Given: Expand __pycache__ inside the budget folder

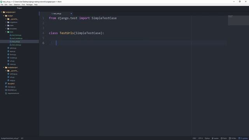Looking at the screenshot, I should pyautogui.click(x=6, y=19).
